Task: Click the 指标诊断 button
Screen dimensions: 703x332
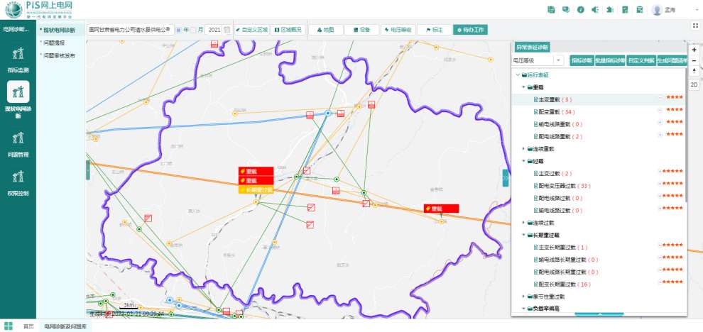Action: [580, 61]
